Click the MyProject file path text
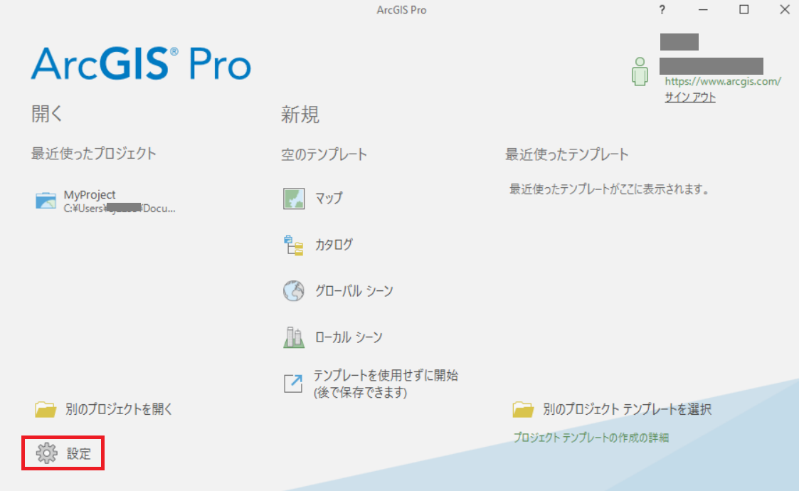 pyautogui.click(x=120, y=208)
